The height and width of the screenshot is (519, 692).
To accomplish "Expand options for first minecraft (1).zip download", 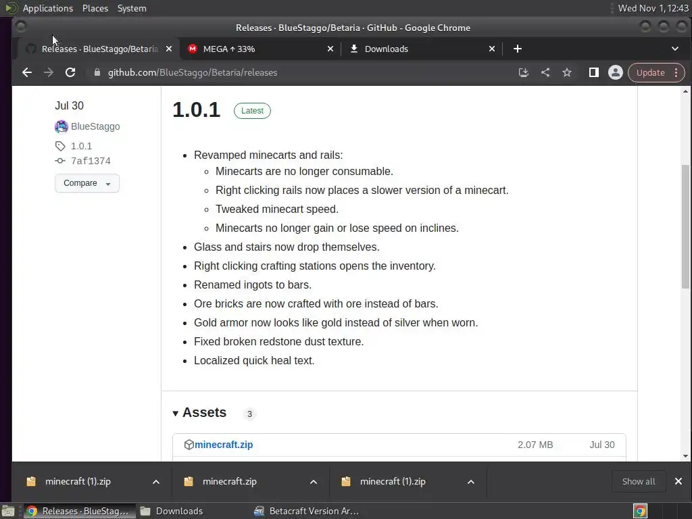I will 156,482.
